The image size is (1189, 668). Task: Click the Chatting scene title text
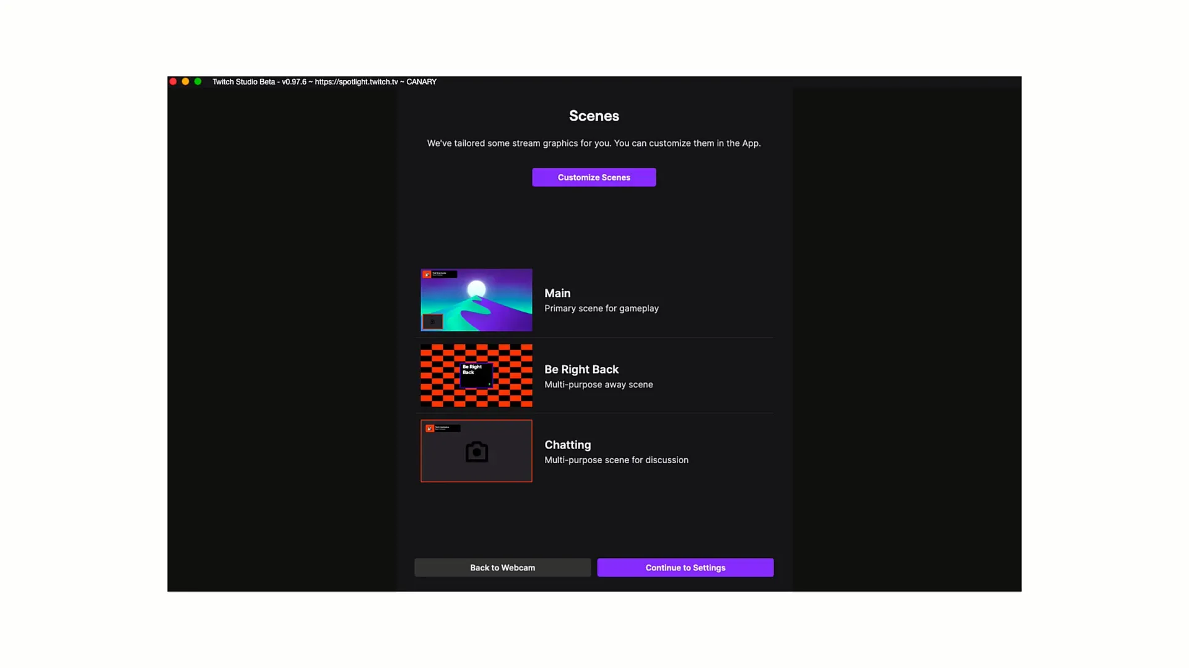(567, 445)
